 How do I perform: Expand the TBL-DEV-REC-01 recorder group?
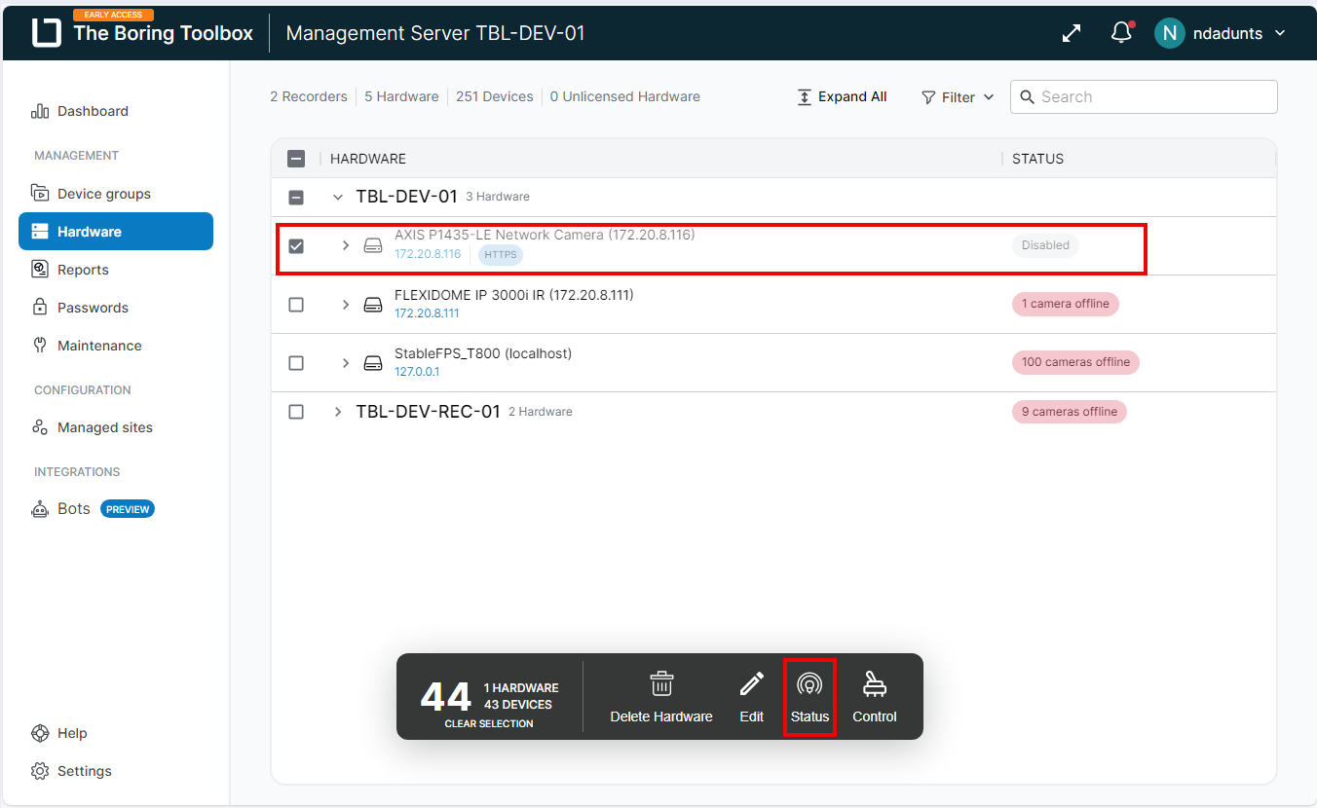[x=338, y=412]
